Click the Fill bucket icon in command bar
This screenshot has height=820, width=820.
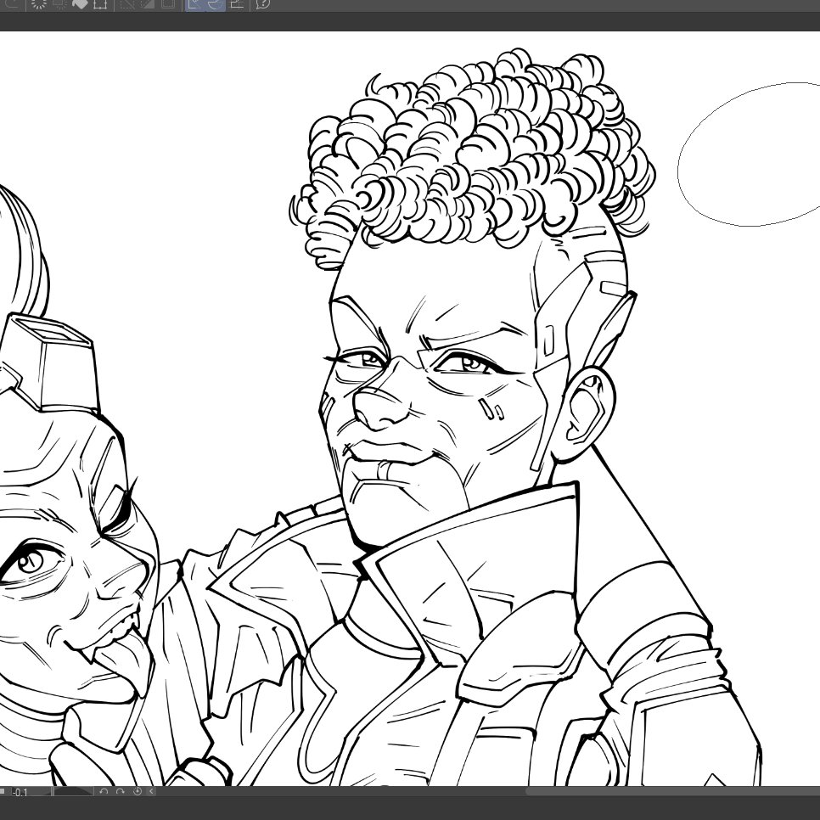(80, 4)
